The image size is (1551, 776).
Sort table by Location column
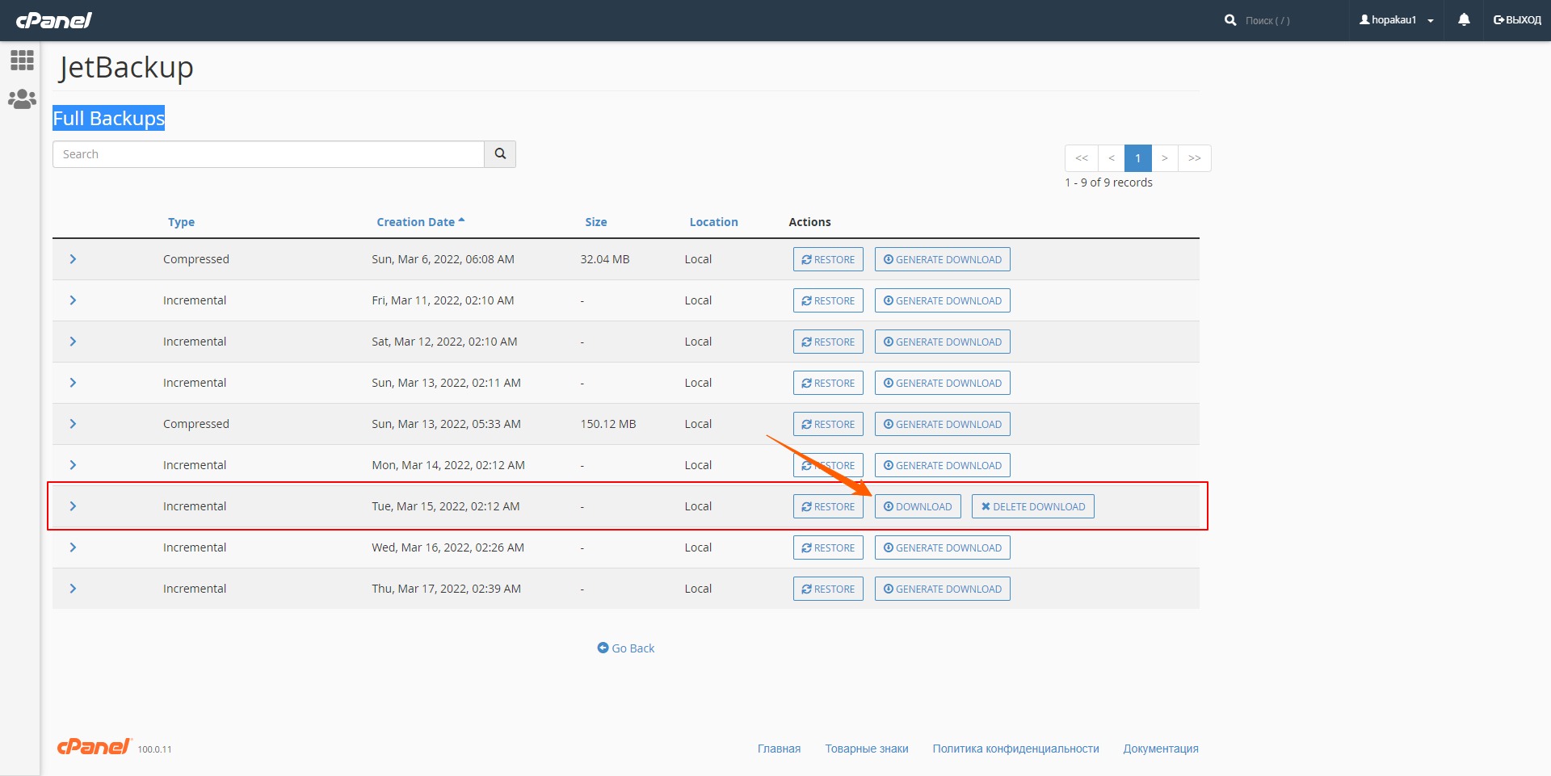click(713, 222)
